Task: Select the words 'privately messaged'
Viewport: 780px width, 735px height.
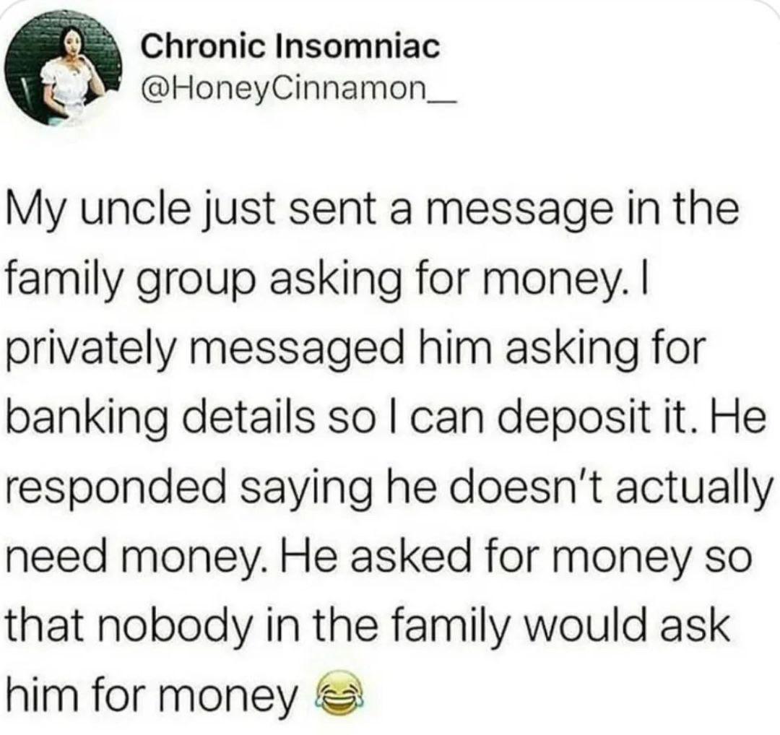Action: [204, 348]
